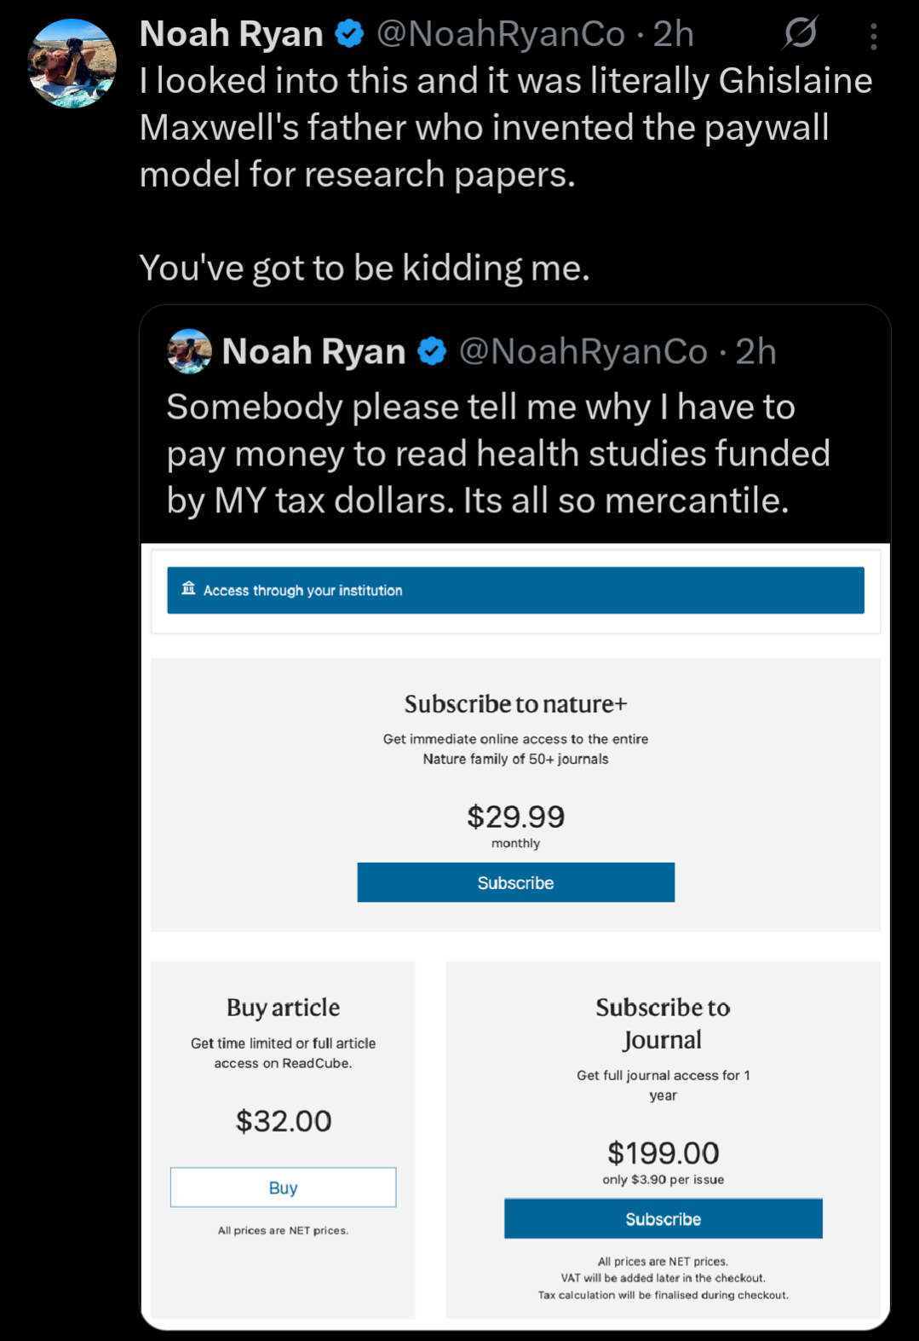Open the three-dot more options menu
The width and height of the screenshot is (919, 1341).
point(873,36)
